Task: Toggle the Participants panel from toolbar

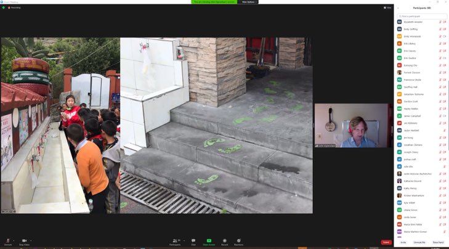Action: point(175,241)
